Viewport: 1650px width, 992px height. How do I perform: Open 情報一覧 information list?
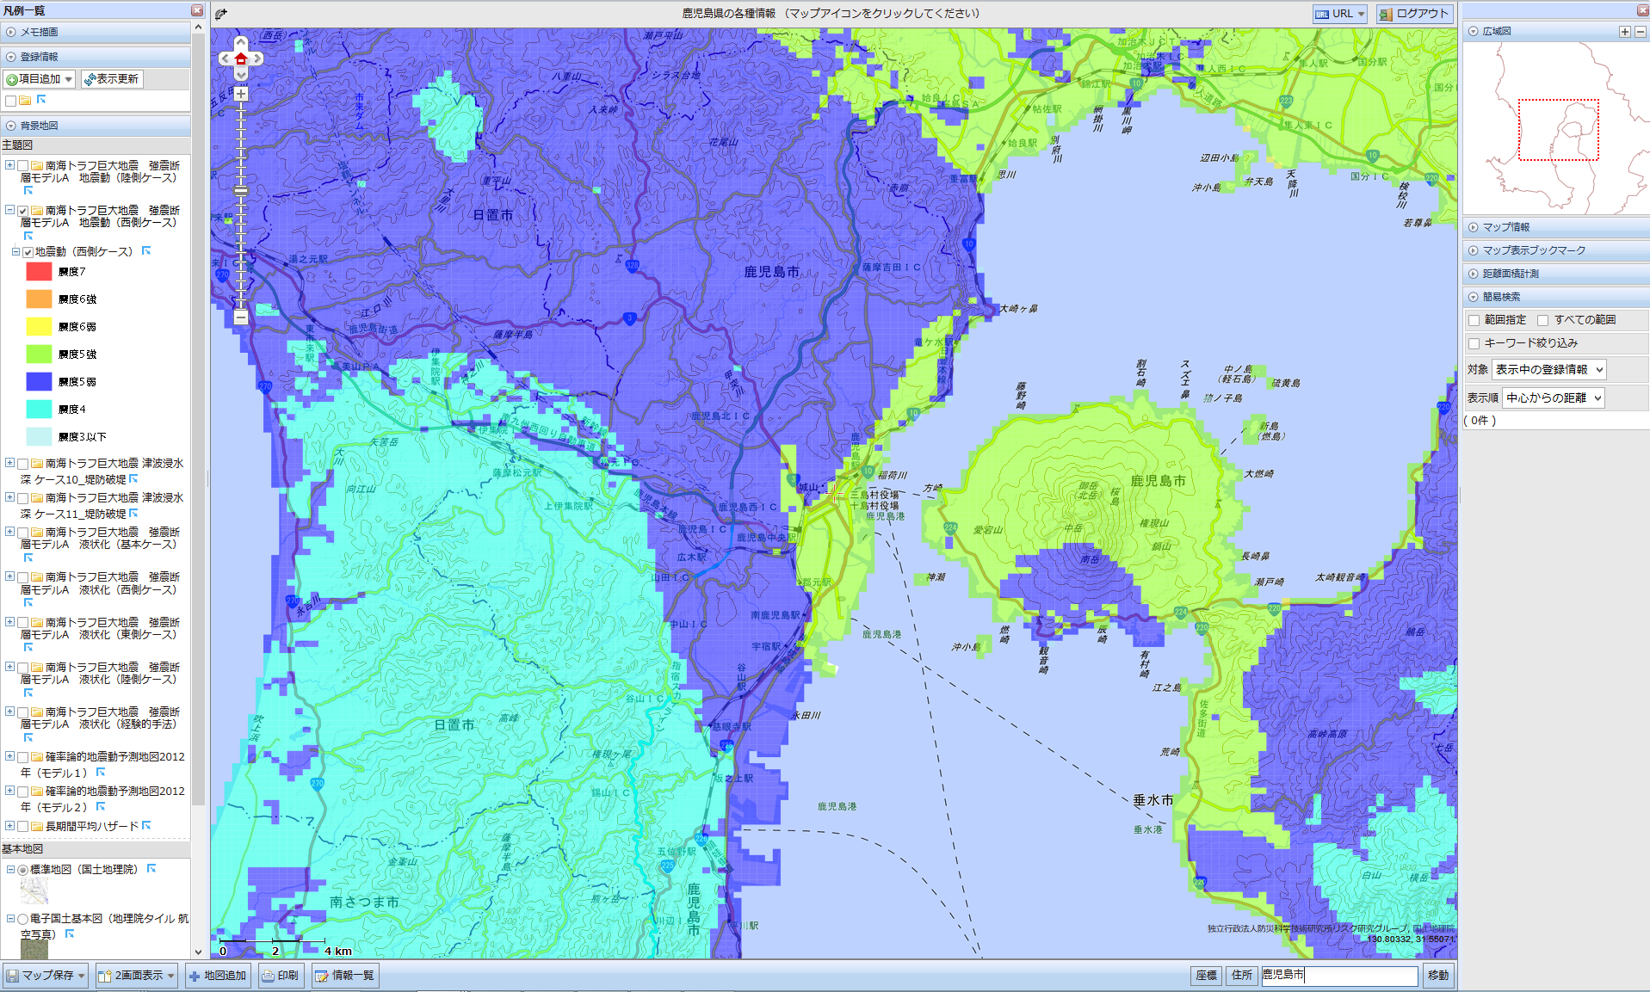click(x=343, y=976)
